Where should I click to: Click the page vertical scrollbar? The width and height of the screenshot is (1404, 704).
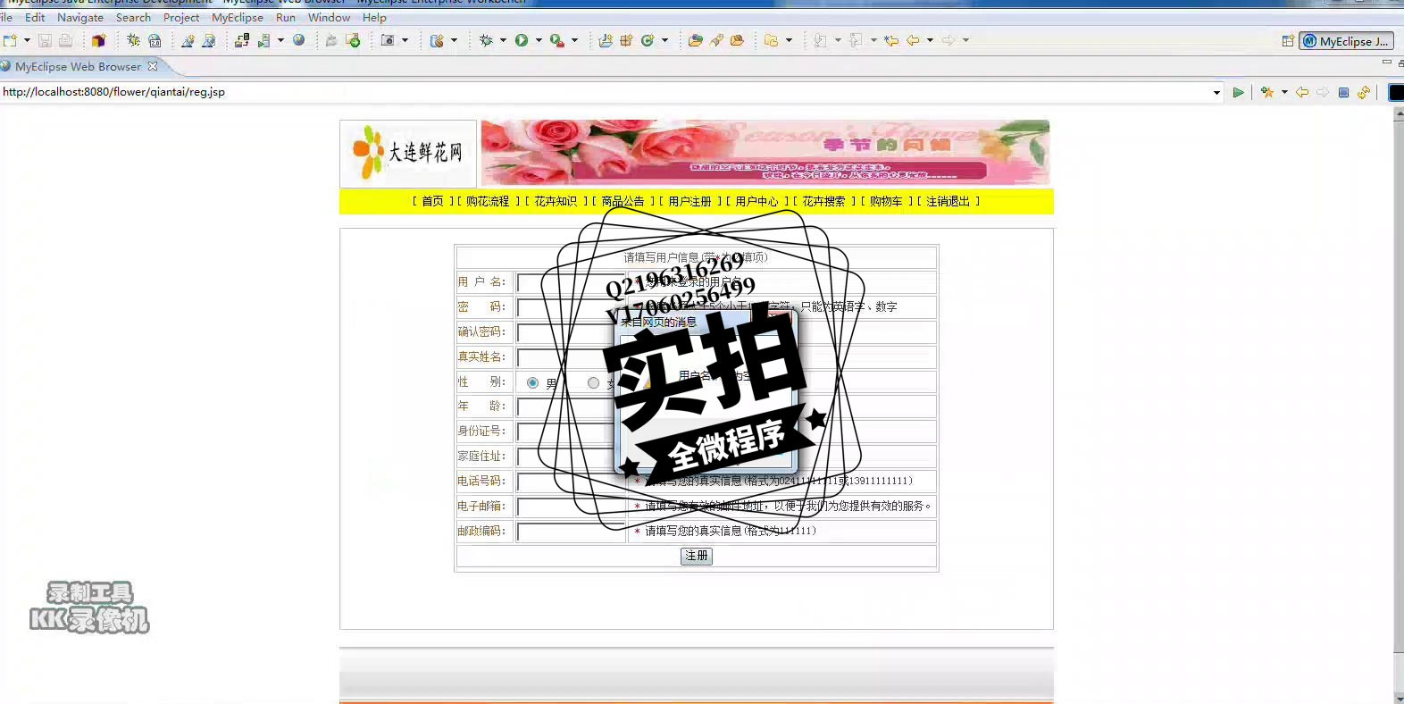[x=1399, y=406]
